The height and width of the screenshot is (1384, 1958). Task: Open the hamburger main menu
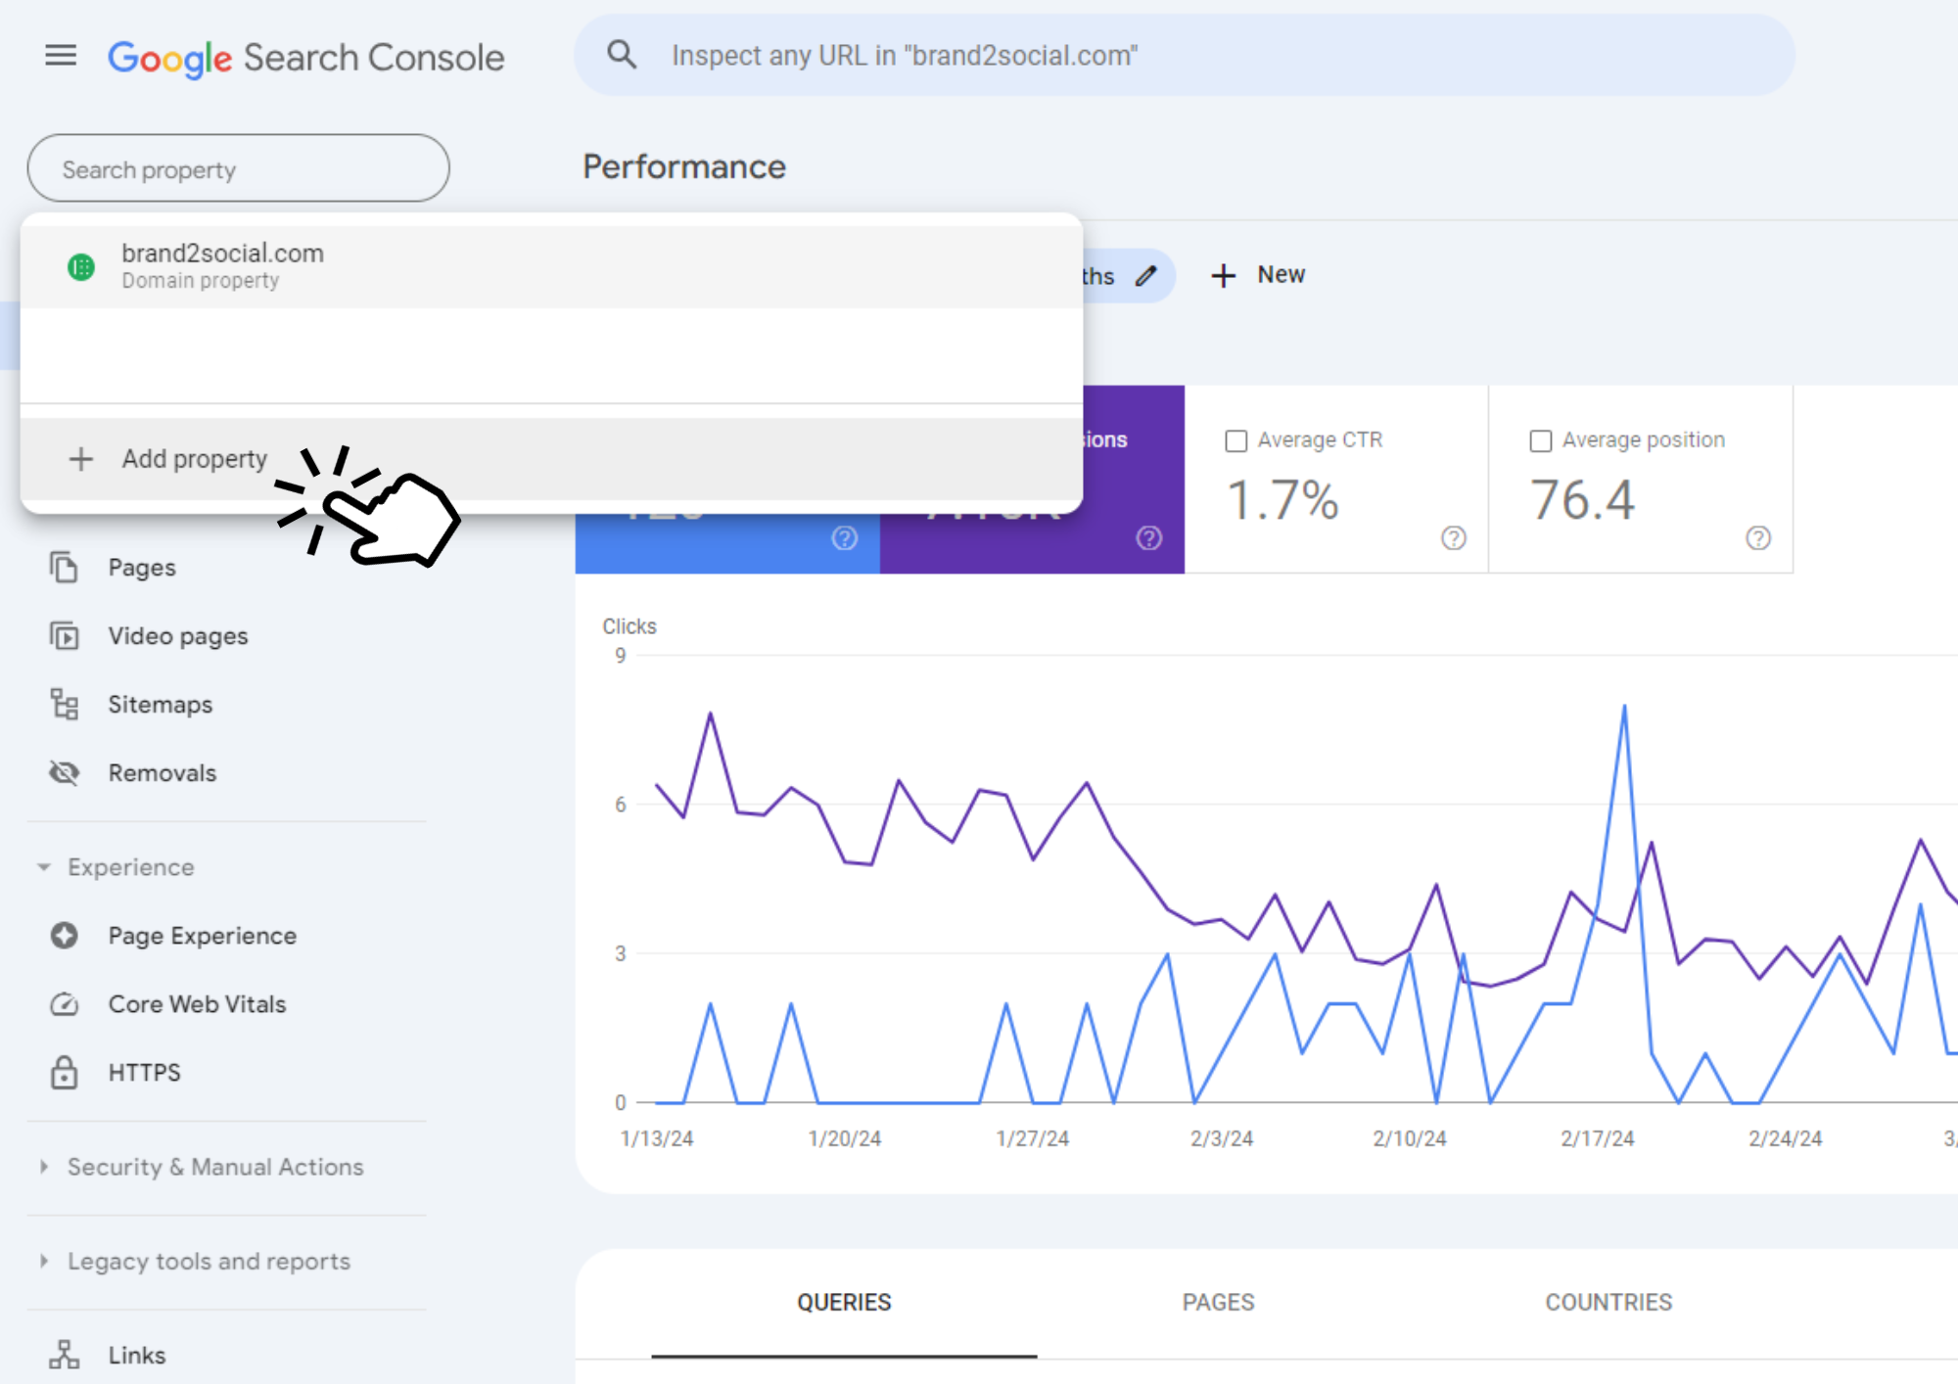pyautogui.click(x=61, y=56)
